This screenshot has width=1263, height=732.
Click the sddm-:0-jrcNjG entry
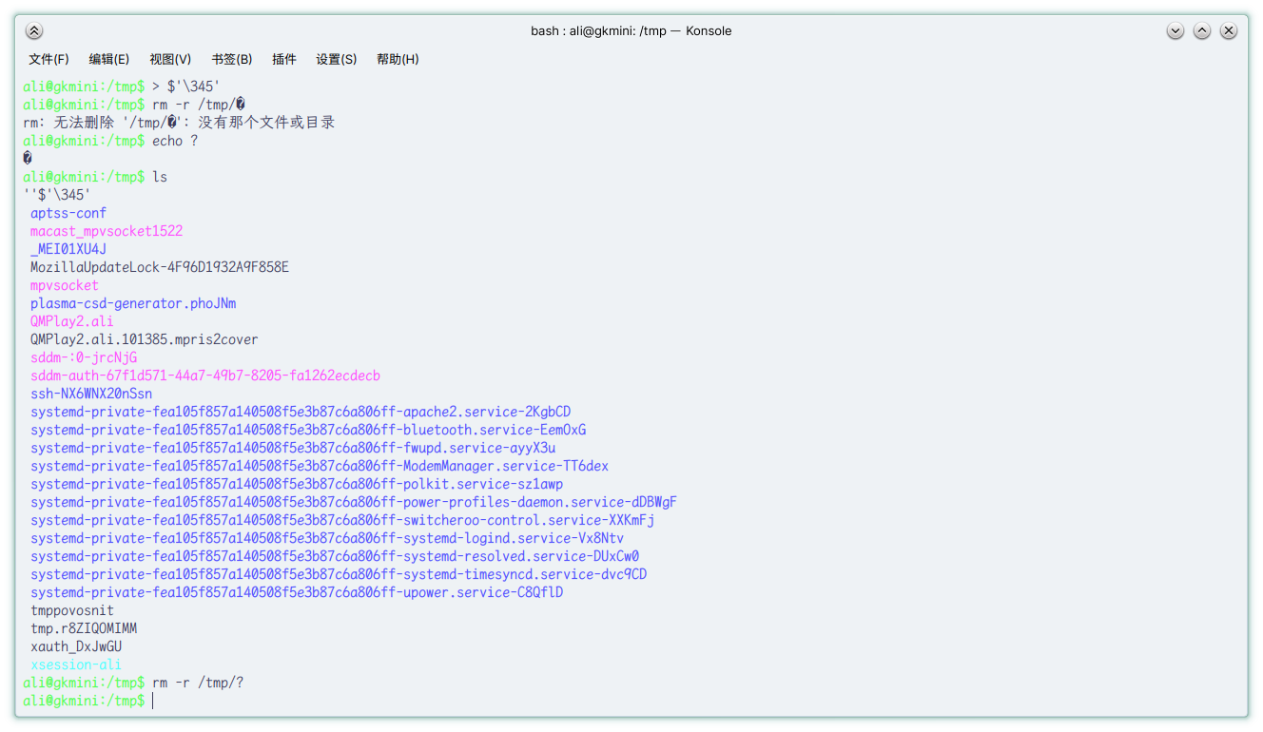coord(84,357)
